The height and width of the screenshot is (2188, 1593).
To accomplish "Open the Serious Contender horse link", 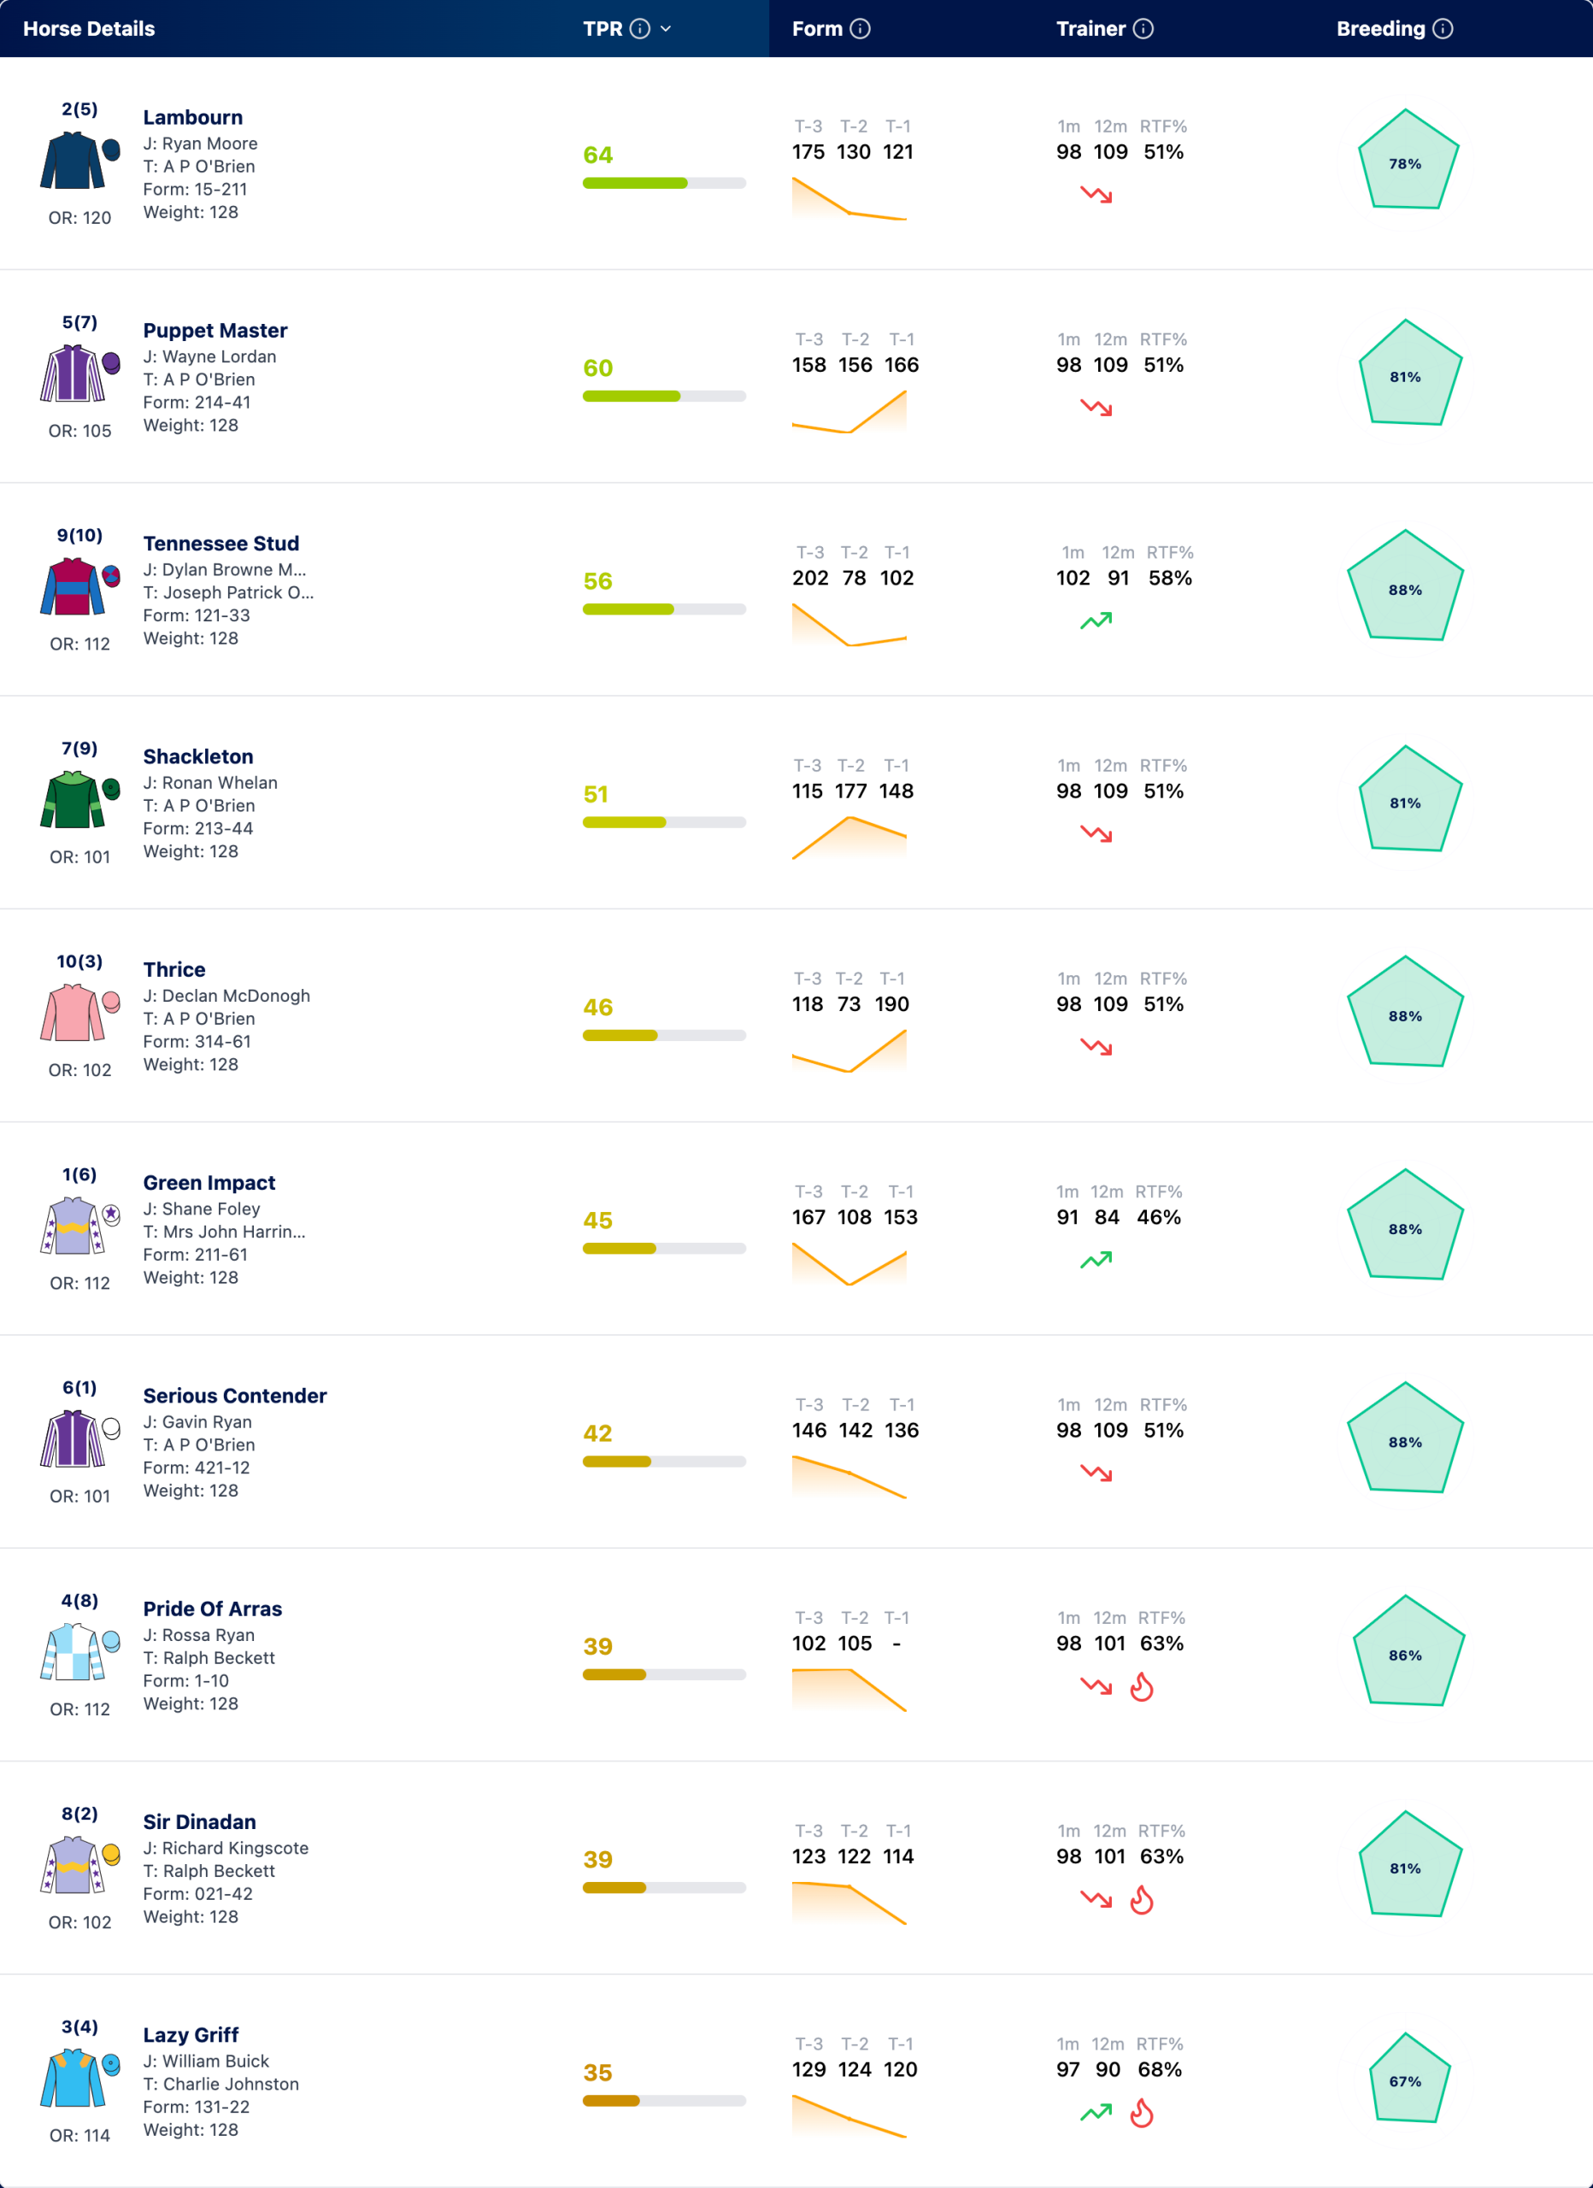I will [x=234, y=1395].
